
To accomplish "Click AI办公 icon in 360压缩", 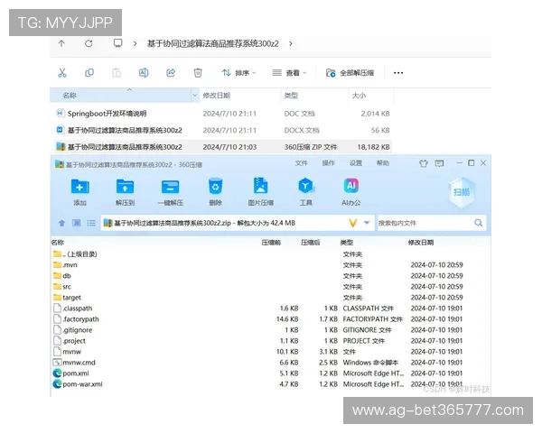I will 350,192.
